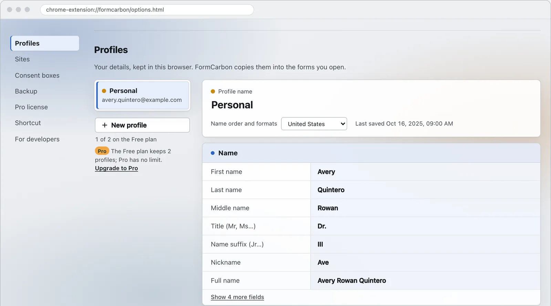Click the Name order and formats label
The height and width of the screenshot is (306, 551).
244,124
